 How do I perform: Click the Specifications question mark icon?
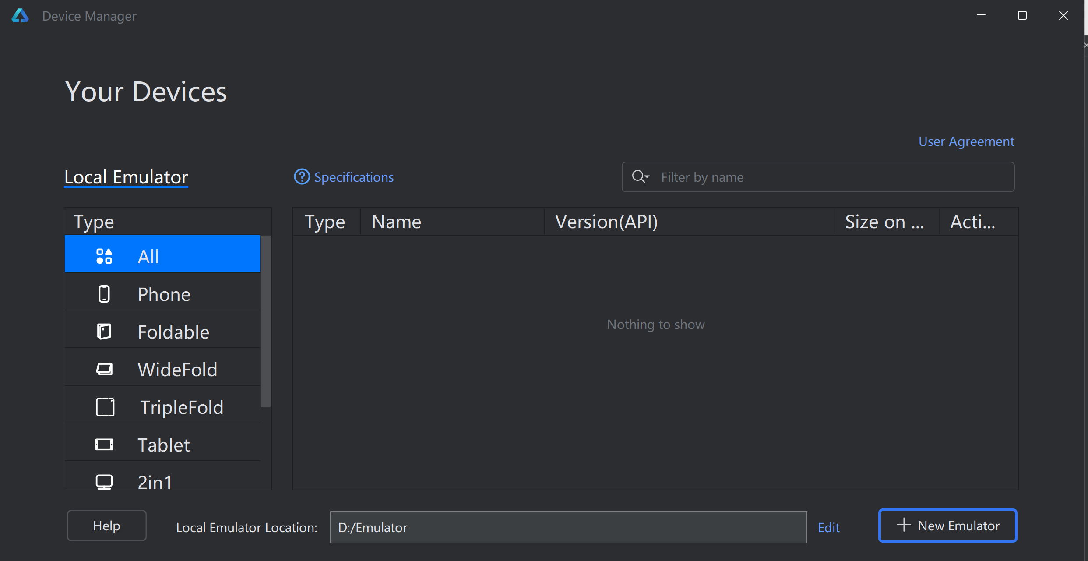(302, 177)
